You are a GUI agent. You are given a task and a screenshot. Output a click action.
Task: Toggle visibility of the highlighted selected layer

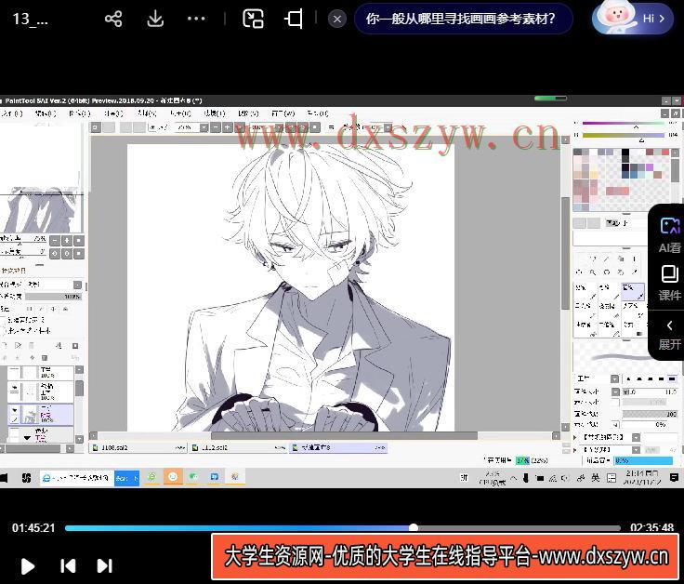click(x=14, y=410)
